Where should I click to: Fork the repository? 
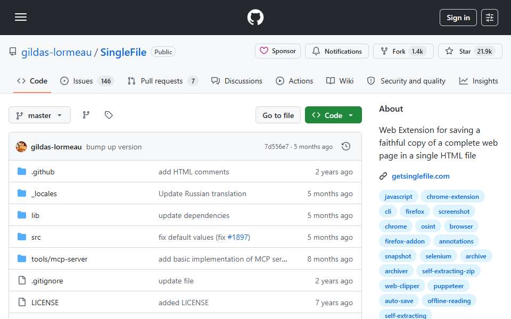403,51
